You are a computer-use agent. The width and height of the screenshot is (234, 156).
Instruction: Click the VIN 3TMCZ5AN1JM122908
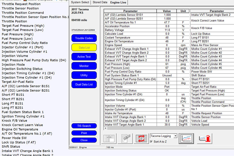pyautogui.click(x=83, y=30)
